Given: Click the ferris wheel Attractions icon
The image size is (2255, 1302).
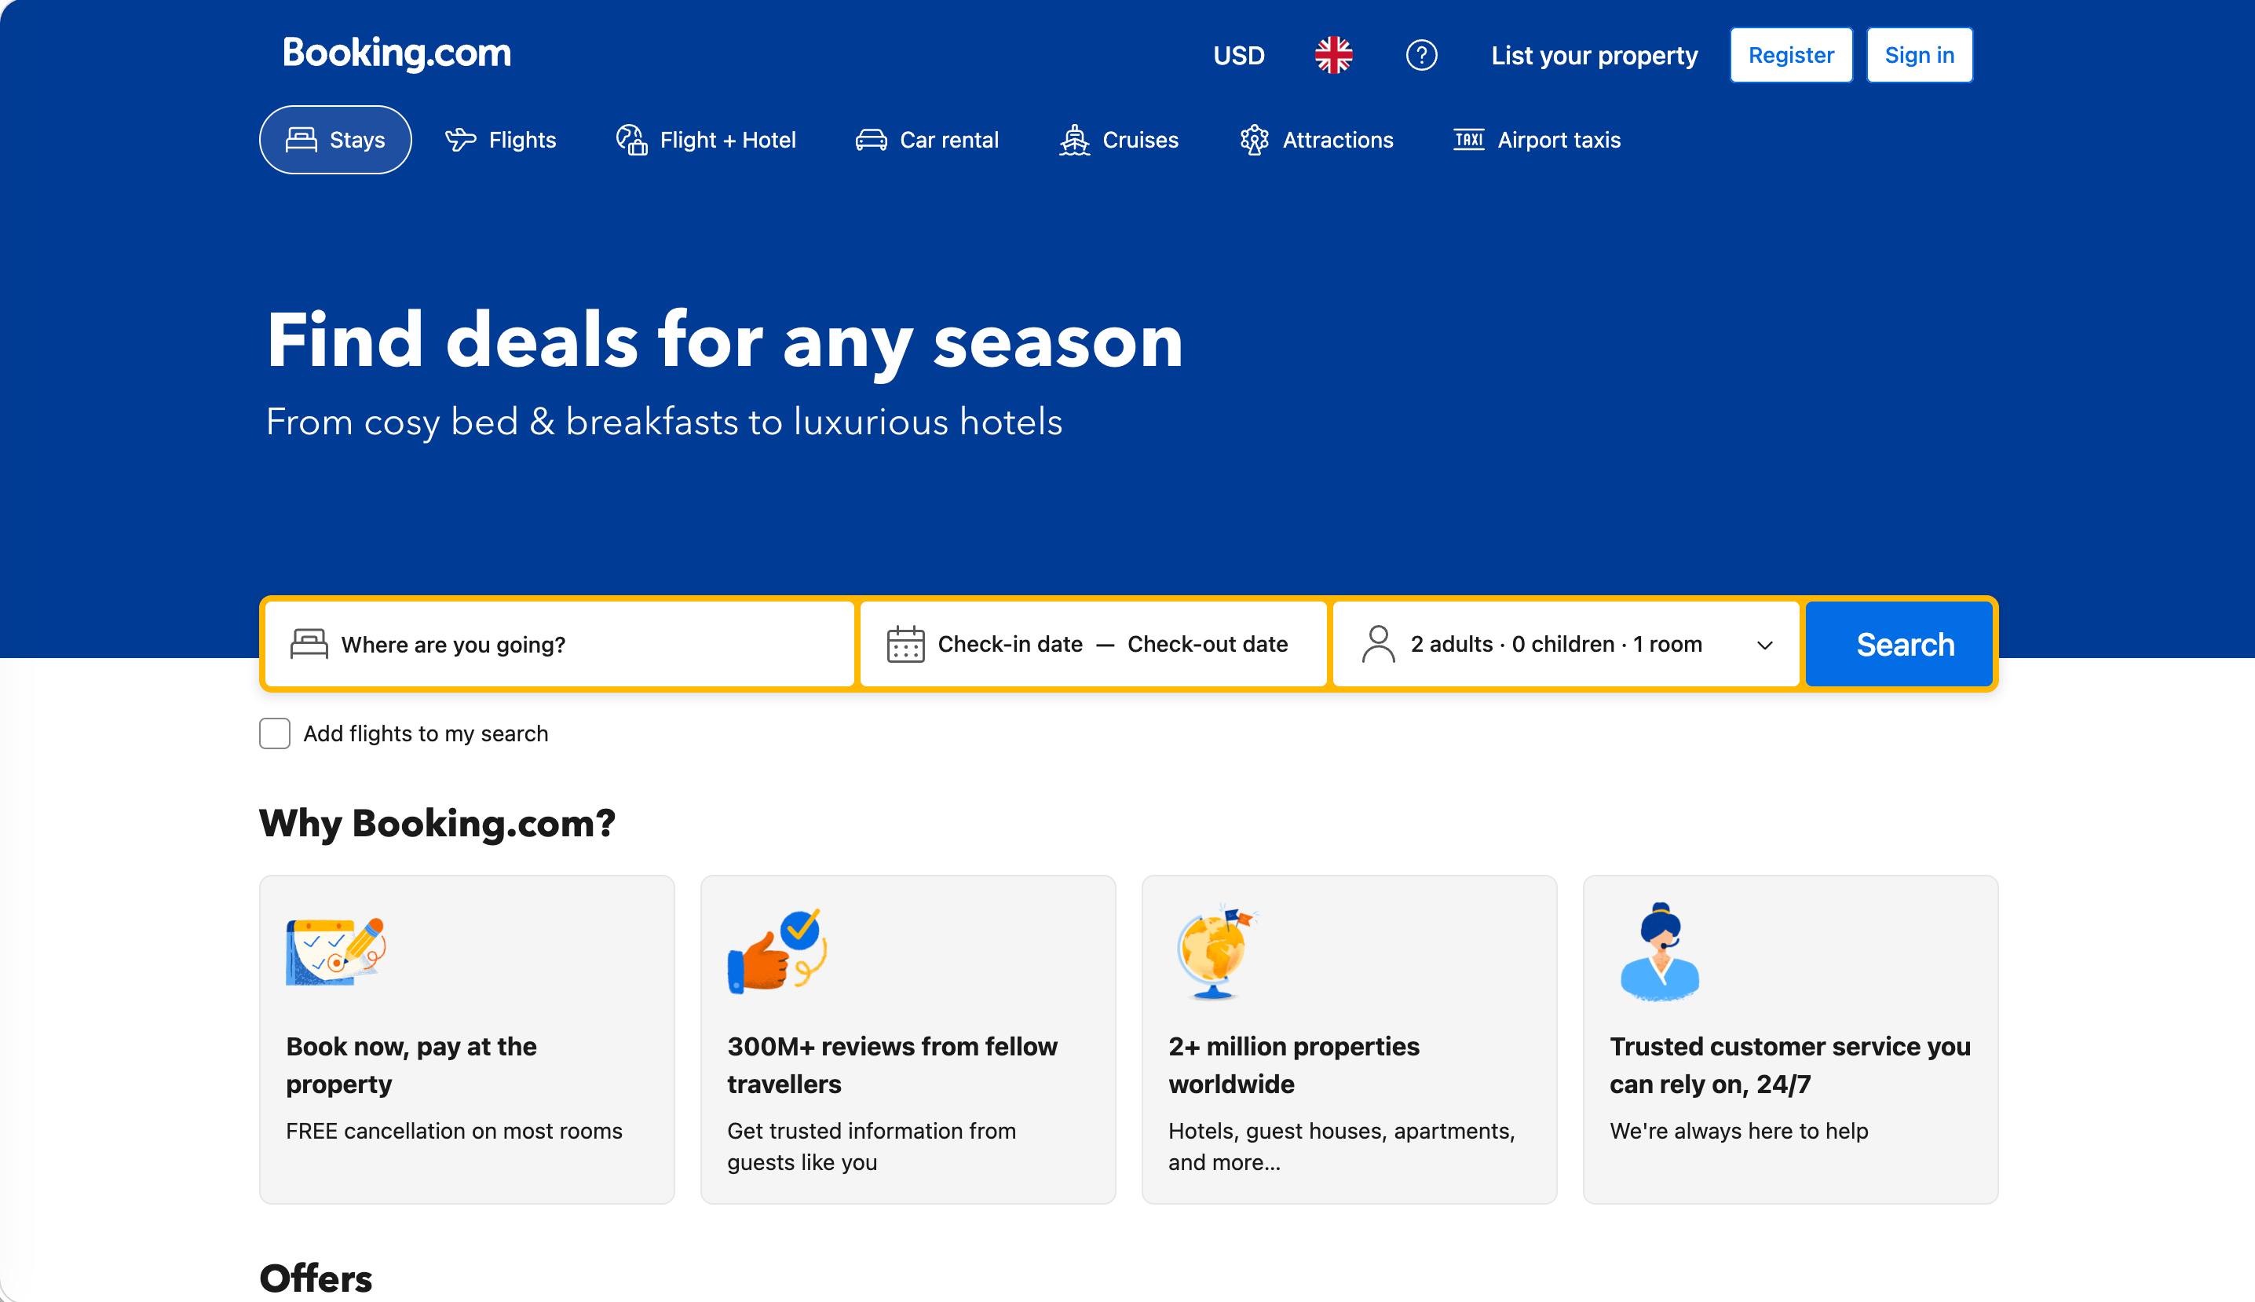Looking at the screenshot, I should 1255,140.
